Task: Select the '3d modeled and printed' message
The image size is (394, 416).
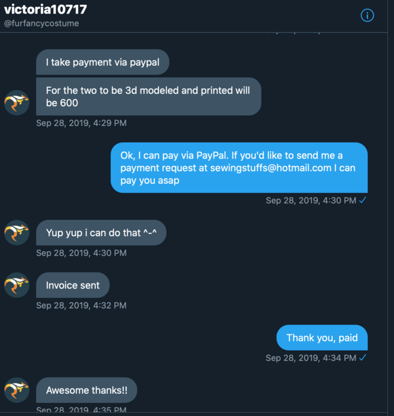Action: tap(148, 97)
